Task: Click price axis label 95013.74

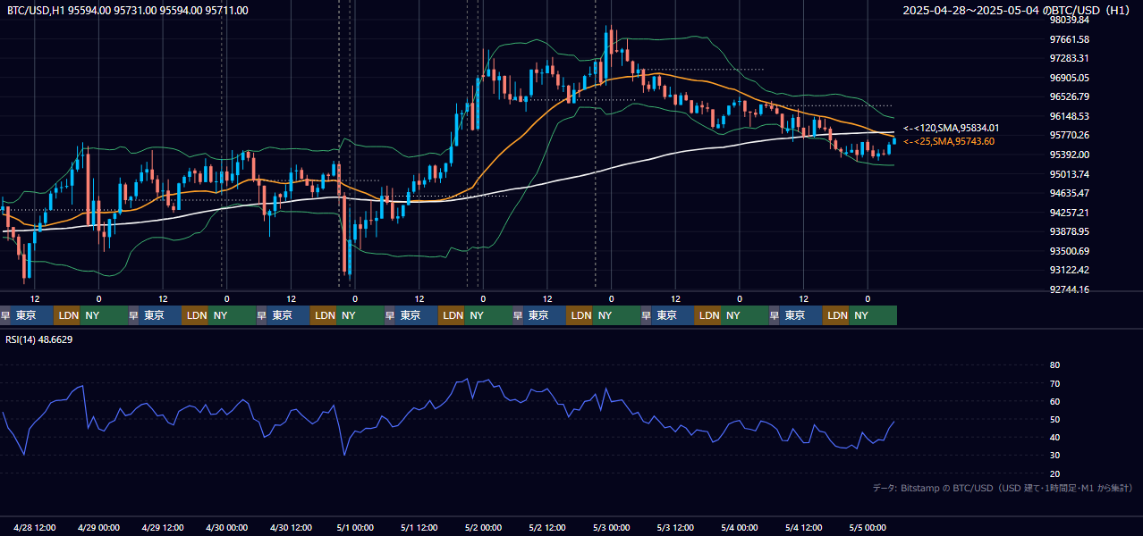Action: pos(1069,174)
